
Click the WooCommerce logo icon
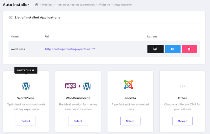[x=78, y=86]
